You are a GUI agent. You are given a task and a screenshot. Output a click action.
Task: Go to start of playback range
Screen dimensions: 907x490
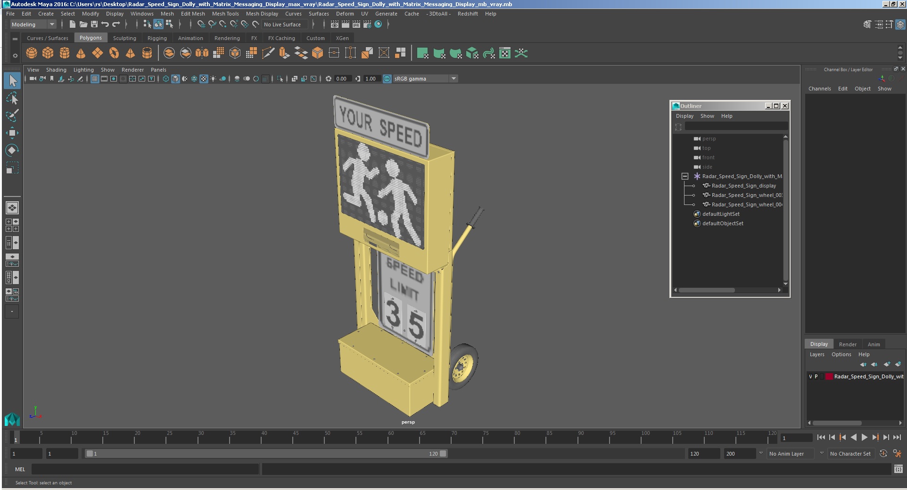pos(821,437)
